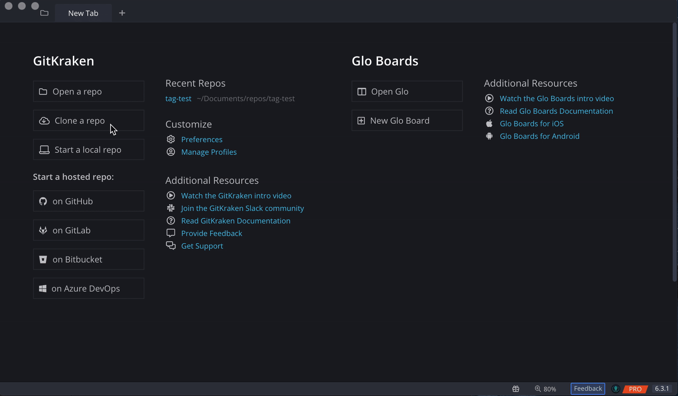Image resolution: width=678 pixels, height=396 pixels.
Task: Click the Slack logo icon
Action: pyautogui.click(x=171, y=208)
